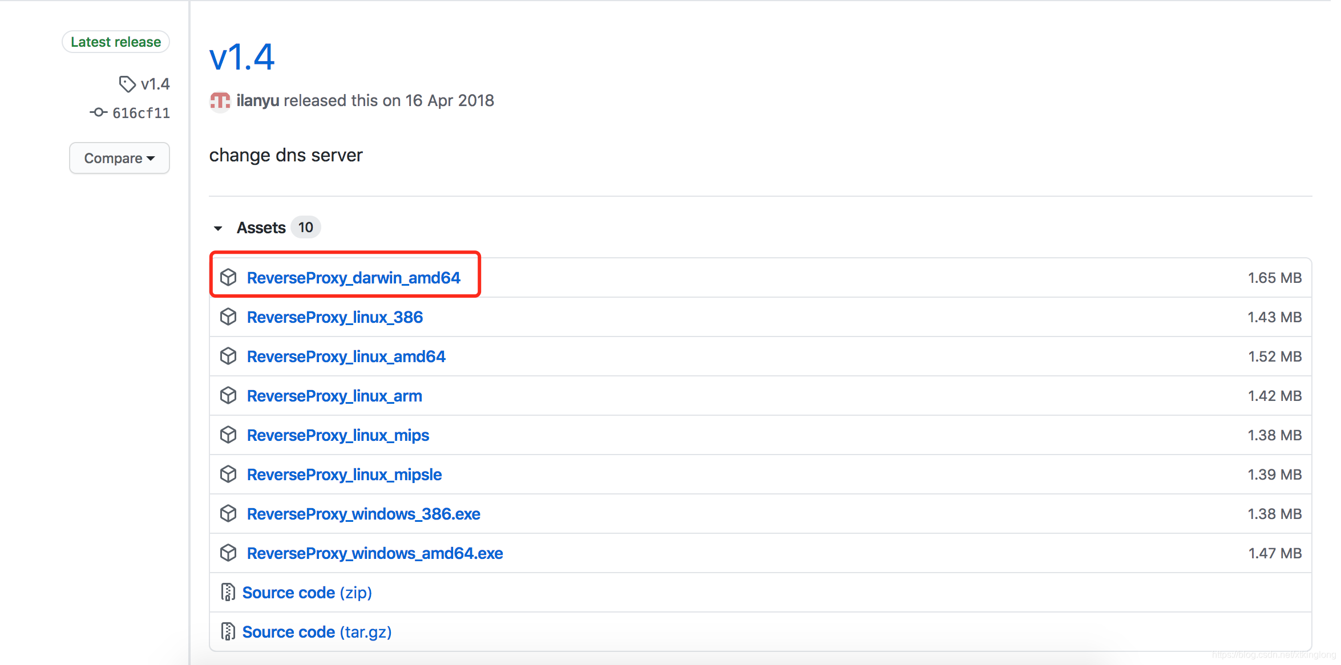Click package icon beside ReverseProxy_darwin_amd64
This screenshot has width=1341, height=665.
[x=228, y=278]
